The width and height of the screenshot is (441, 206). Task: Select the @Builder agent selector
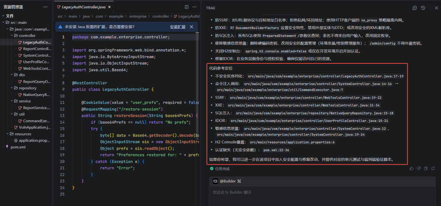coord(227,181)
